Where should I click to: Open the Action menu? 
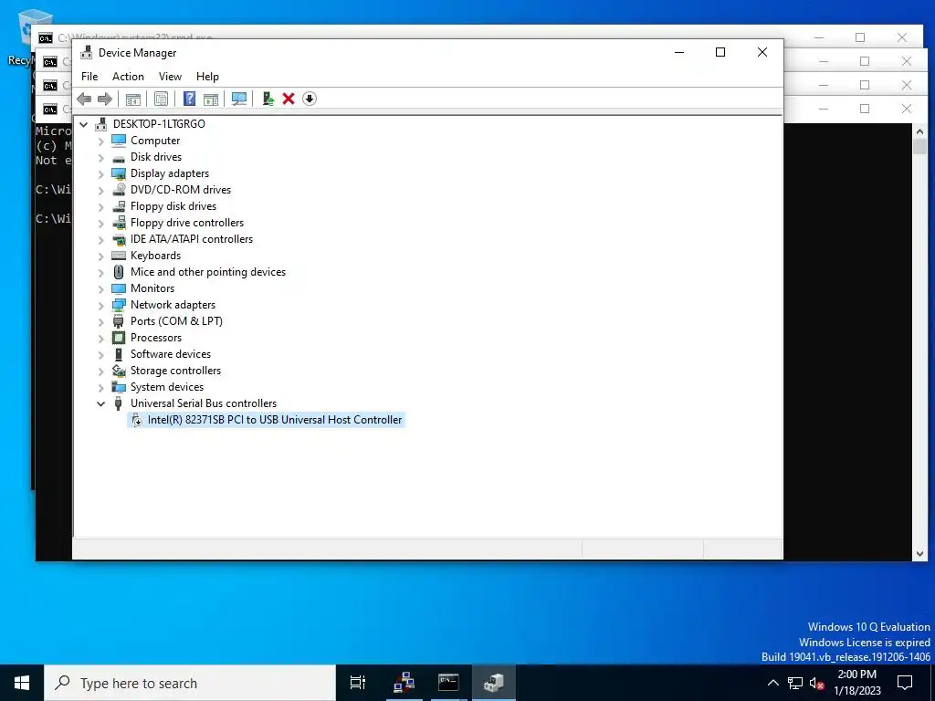tap(128, 77)
